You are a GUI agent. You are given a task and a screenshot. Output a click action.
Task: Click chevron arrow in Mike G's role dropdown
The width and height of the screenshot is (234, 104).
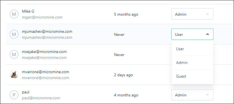[207, 14]
